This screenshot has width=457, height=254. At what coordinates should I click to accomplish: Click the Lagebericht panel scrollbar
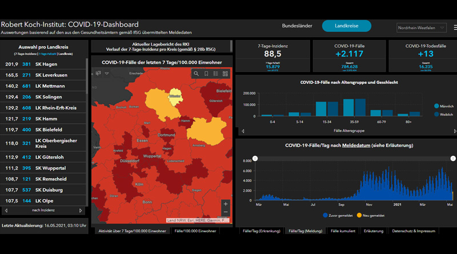click(x=231, y=46)
